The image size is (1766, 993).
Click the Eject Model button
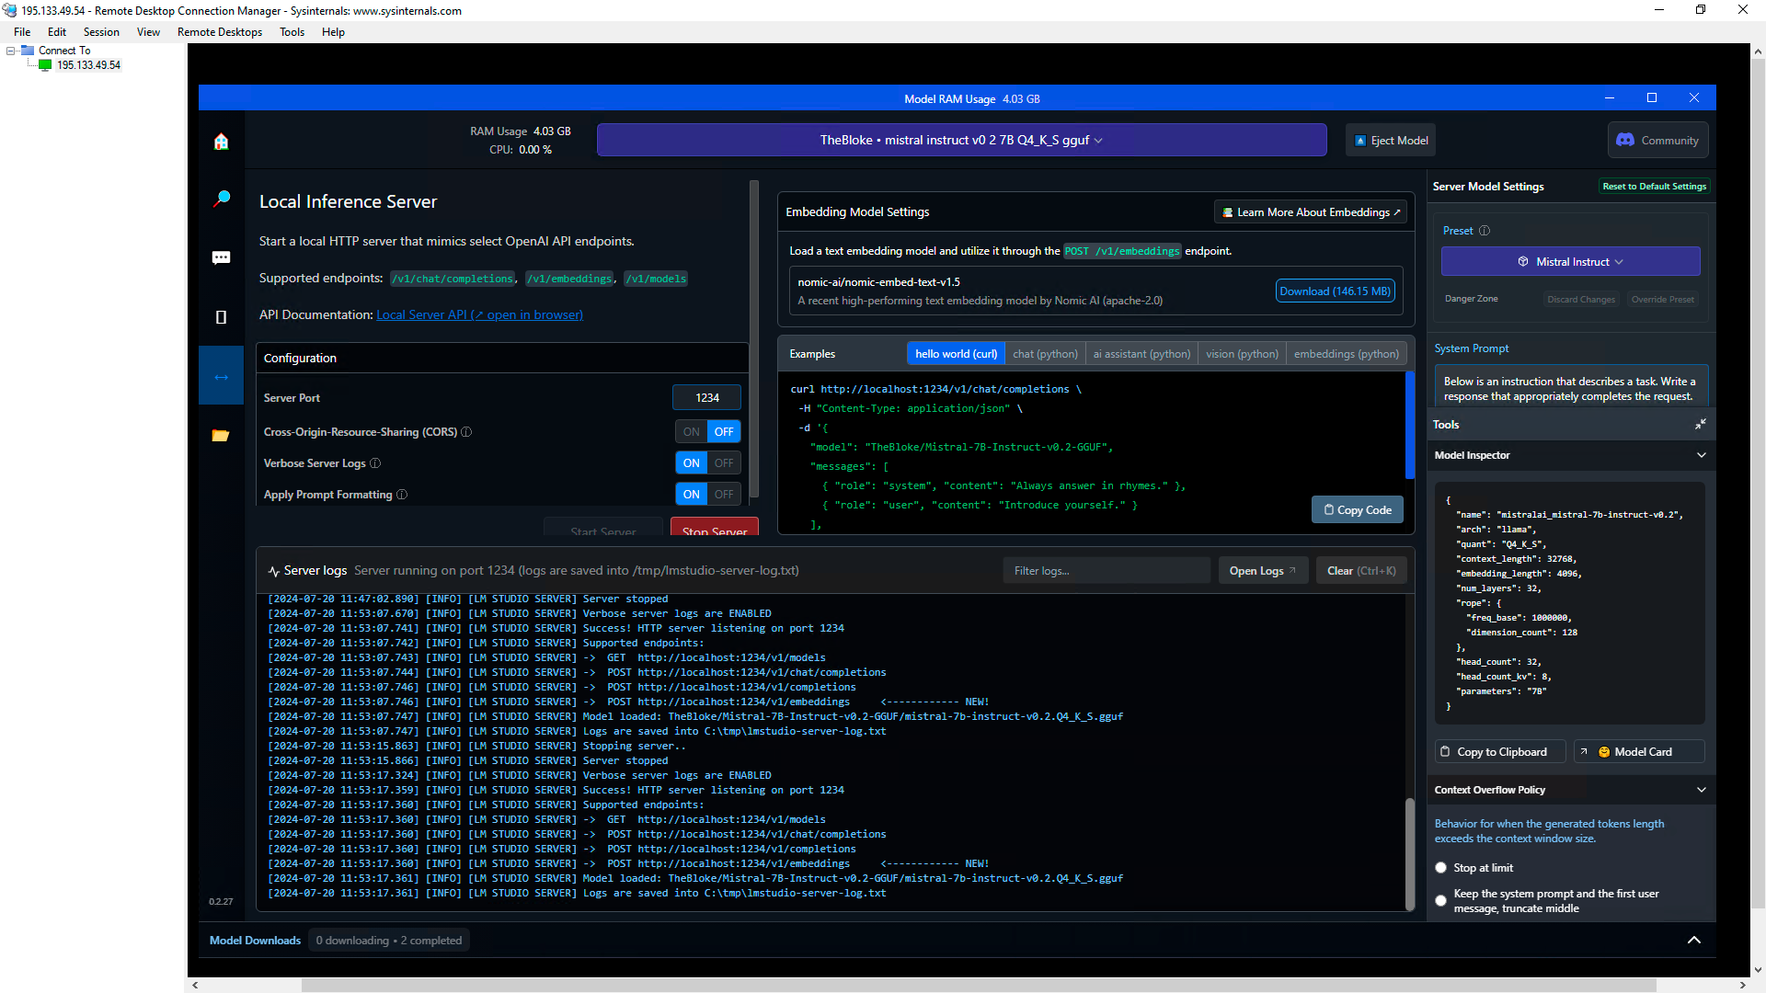[x=1391, y=141]
